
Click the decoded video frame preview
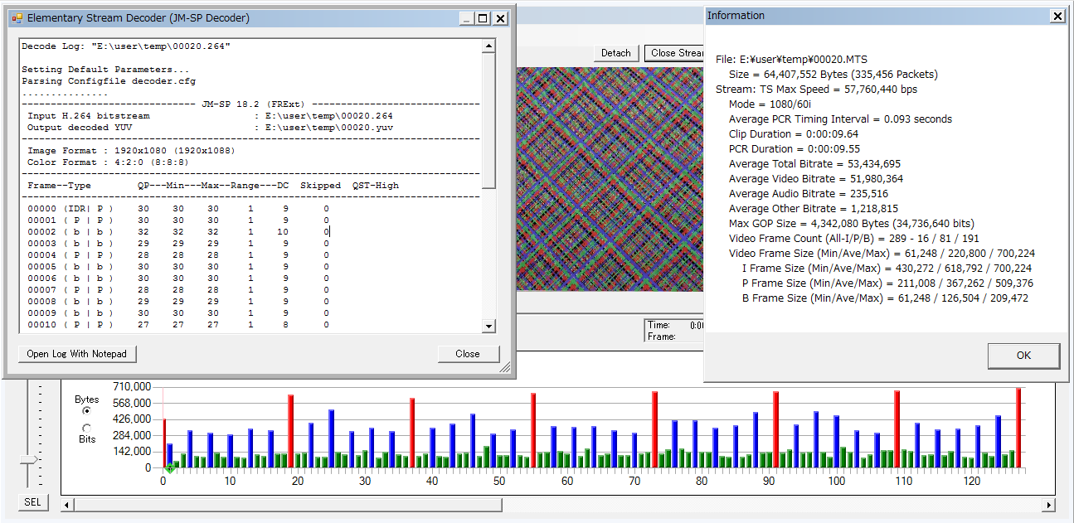610,178
